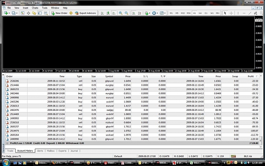This screenshot has height=166, width=265.
Task: Click order 2536306 row icon
Action: (7, 81)
